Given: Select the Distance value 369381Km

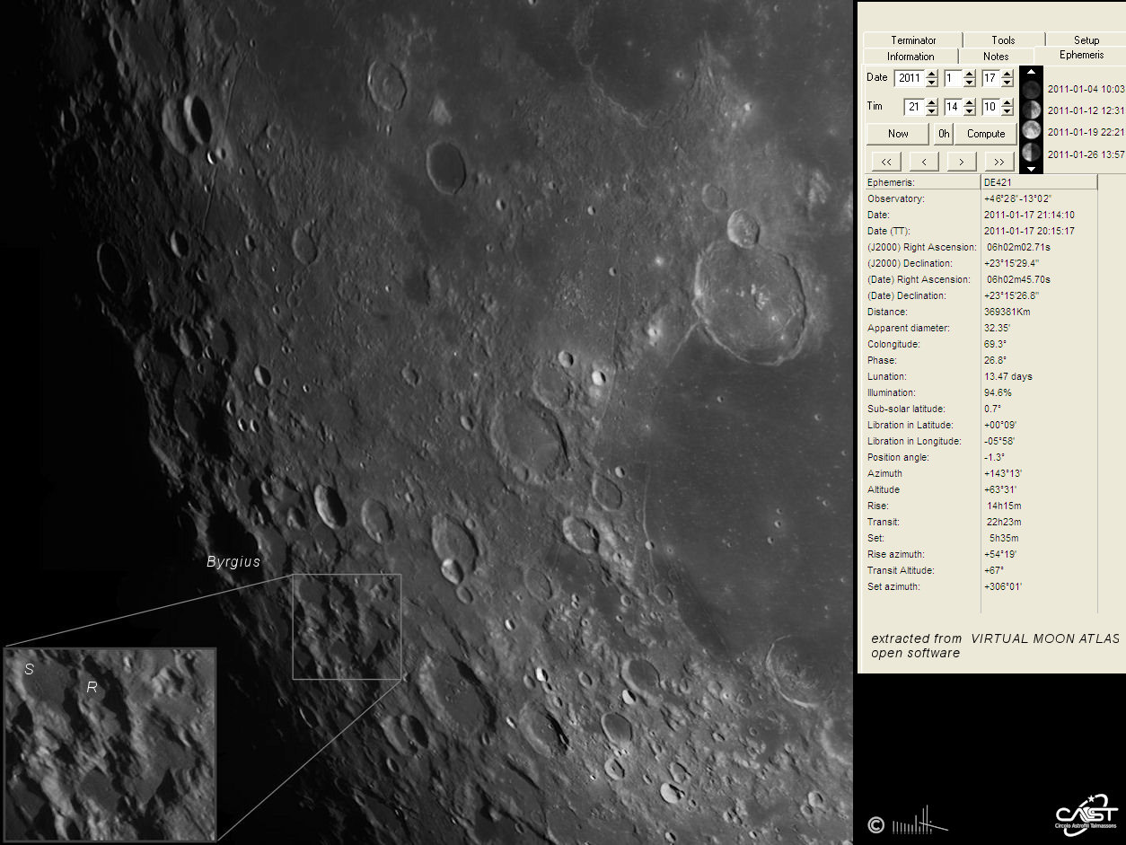Looking at the screenshot, I should tap(1007, 312).
